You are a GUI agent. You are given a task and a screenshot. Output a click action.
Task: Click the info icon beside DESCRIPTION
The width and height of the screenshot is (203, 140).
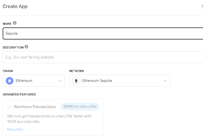(x=26, y=47)
